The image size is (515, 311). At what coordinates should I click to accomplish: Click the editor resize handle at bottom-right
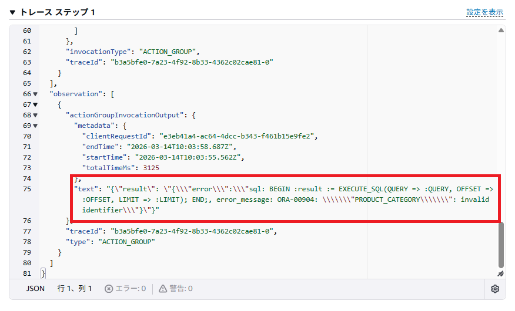[501, 273]
